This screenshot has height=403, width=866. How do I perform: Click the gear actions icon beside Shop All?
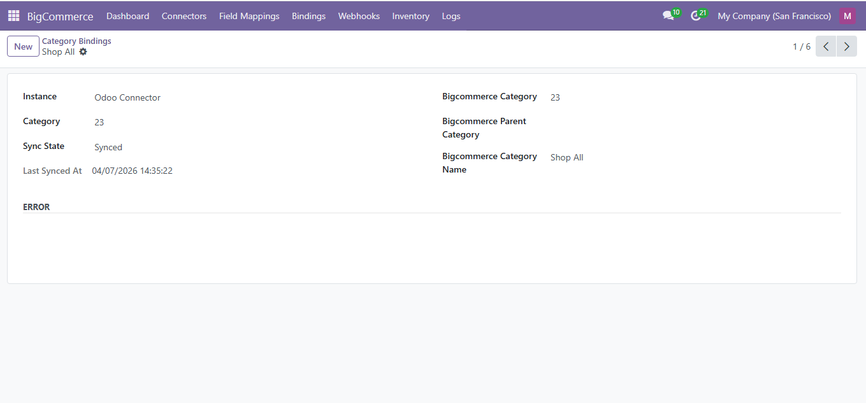(x=83, y=52)
